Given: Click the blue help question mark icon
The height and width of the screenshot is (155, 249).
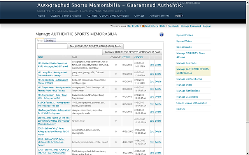Looking at the screenshot, I should [x=161, y=34].
